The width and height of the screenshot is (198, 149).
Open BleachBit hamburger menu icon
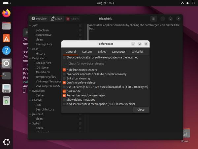coord(153,19)
